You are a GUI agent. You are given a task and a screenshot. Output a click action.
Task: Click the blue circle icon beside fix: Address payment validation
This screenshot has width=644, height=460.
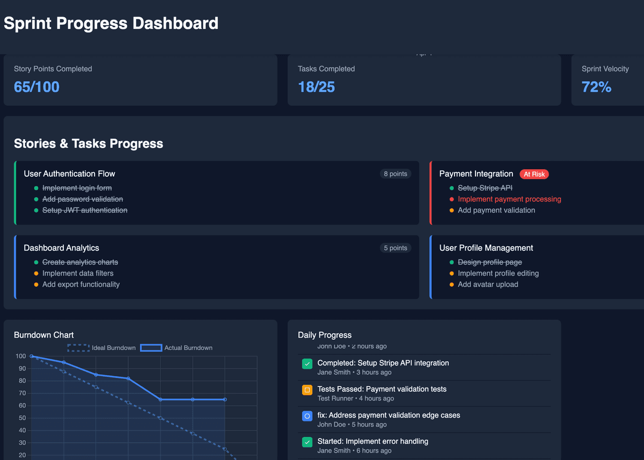(308, 416)
